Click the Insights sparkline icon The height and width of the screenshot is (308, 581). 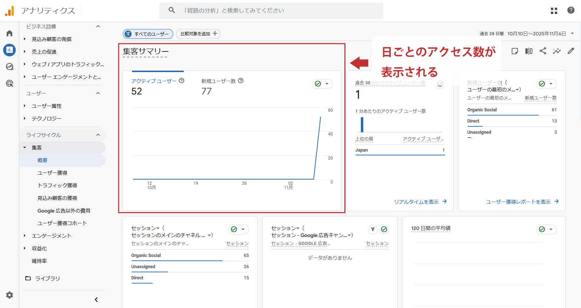point(556,51)
